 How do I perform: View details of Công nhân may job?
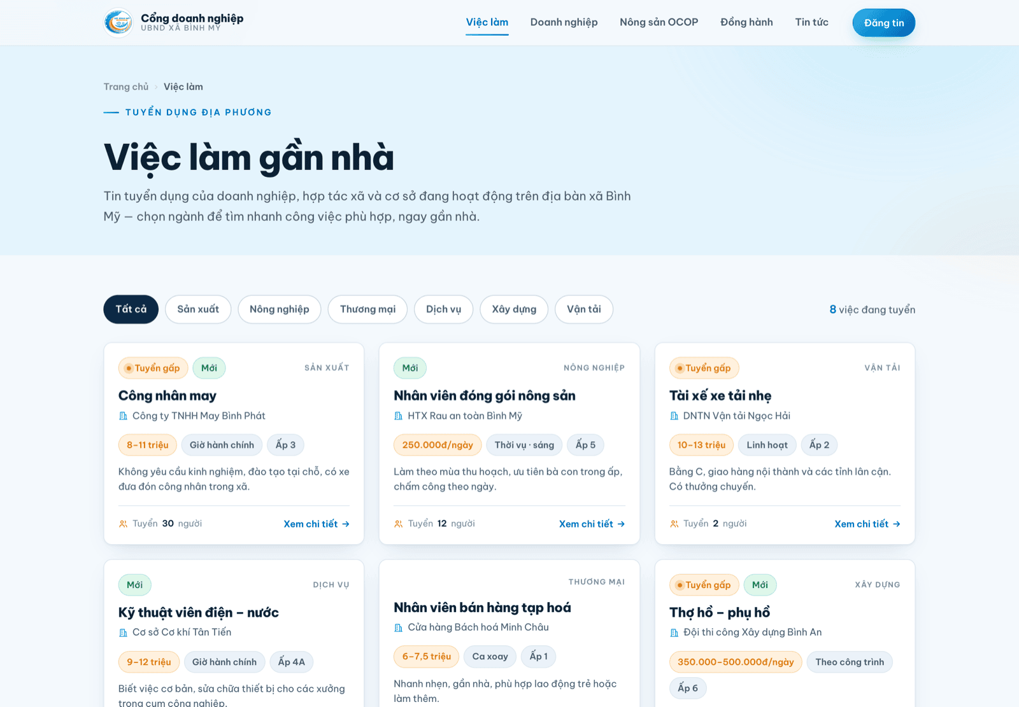point(317,524)
